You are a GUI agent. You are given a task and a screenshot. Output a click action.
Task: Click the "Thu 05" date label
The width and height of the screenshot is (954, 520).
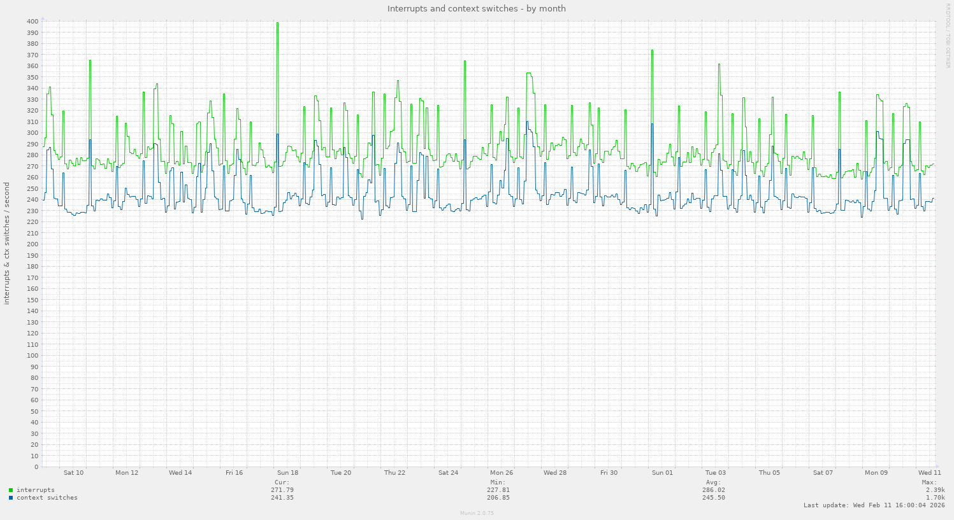pos(769,472)
